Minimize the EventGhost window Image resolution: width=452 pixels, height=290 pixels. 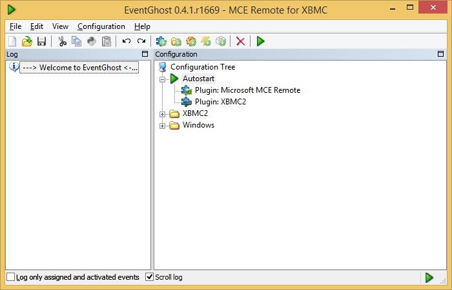[393, 8]
